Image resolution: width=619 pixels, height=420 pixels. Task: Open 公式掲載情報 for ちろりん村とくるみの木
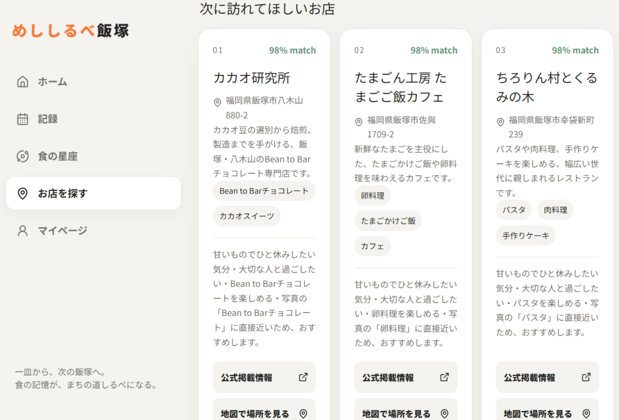pos(547,377)
